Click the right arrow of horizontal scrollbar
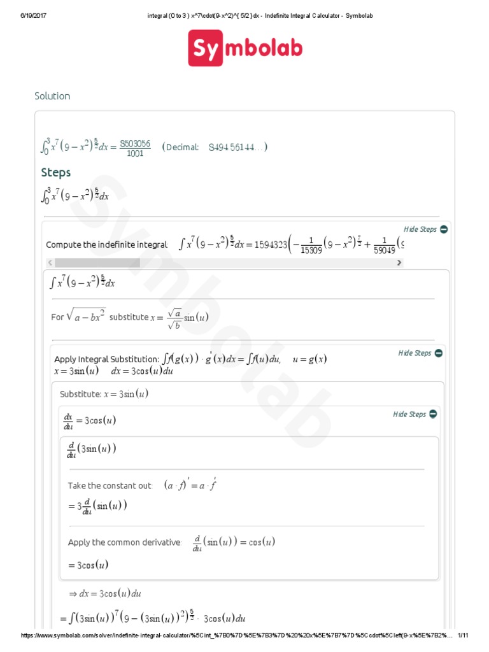Image resolution: width=489 pixels, height=652 pixels. [399, 262]
